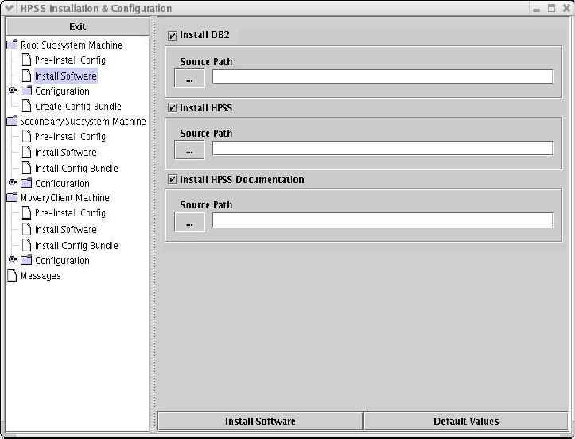Screen dimensions: 575x439
Task: Click the Mover/Client Machine folder icon
Action: (12, 197)
